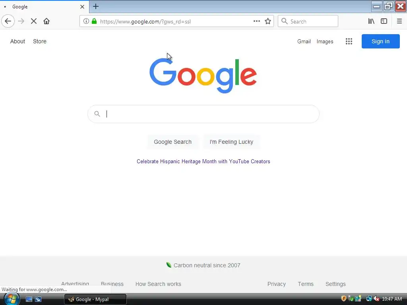The image size is (407, 305).
Task: Show sidebars using the sidebar icon
Action: [384, 21]
